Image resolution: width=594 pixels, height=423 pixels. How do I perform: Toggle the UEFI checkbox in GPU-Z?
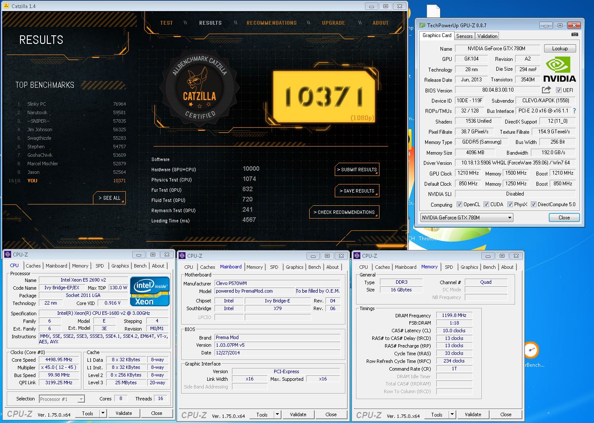559,90
